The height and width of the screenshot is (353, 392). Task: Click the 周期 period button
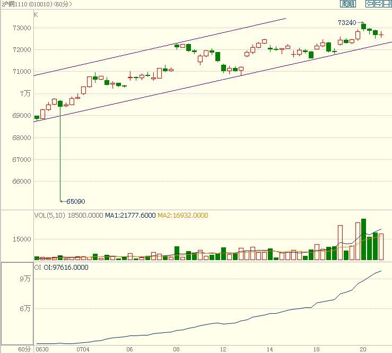click(348, 4)
